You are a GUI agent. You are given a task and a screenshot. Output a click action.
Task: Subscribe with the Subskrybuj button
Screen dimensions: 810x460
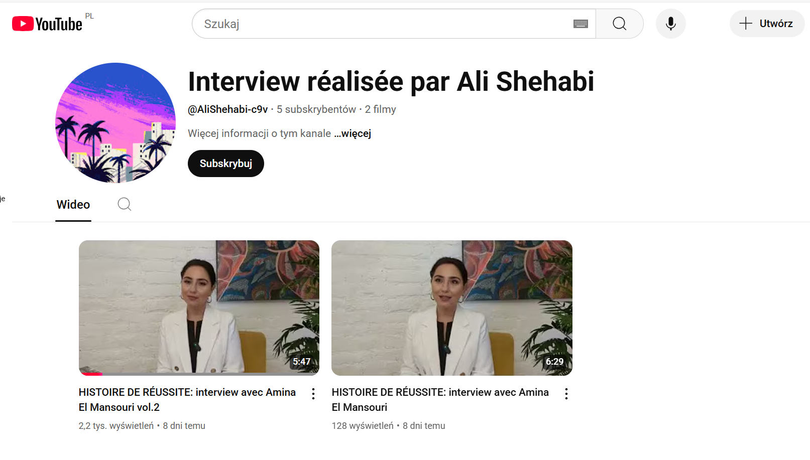[x=226, y=164]
